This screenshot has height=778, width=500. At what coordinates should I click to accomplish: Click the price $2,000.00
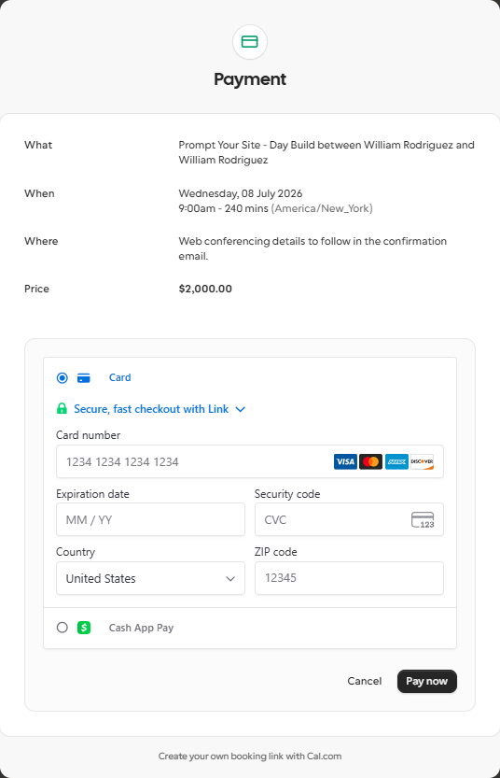pos(205,289)
